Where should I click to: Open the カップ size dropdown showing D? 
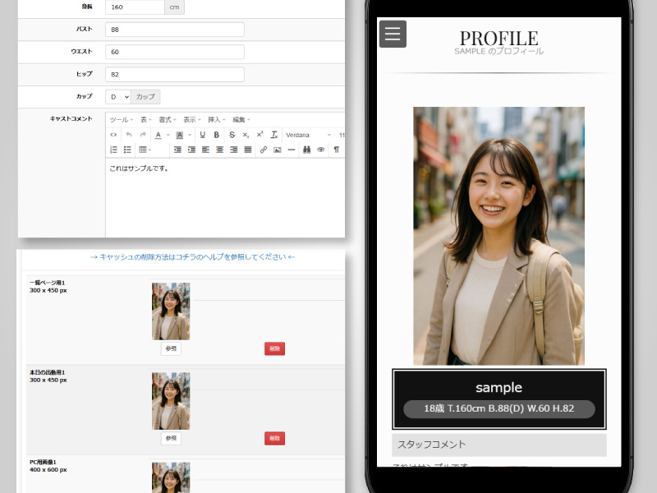point(118,97)
